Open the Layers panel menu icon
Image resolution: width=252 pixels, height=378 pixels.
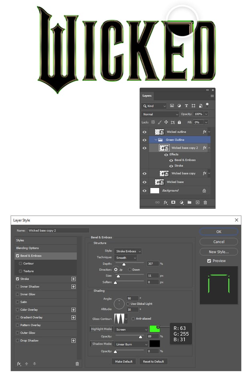click(x=212, y=96)
